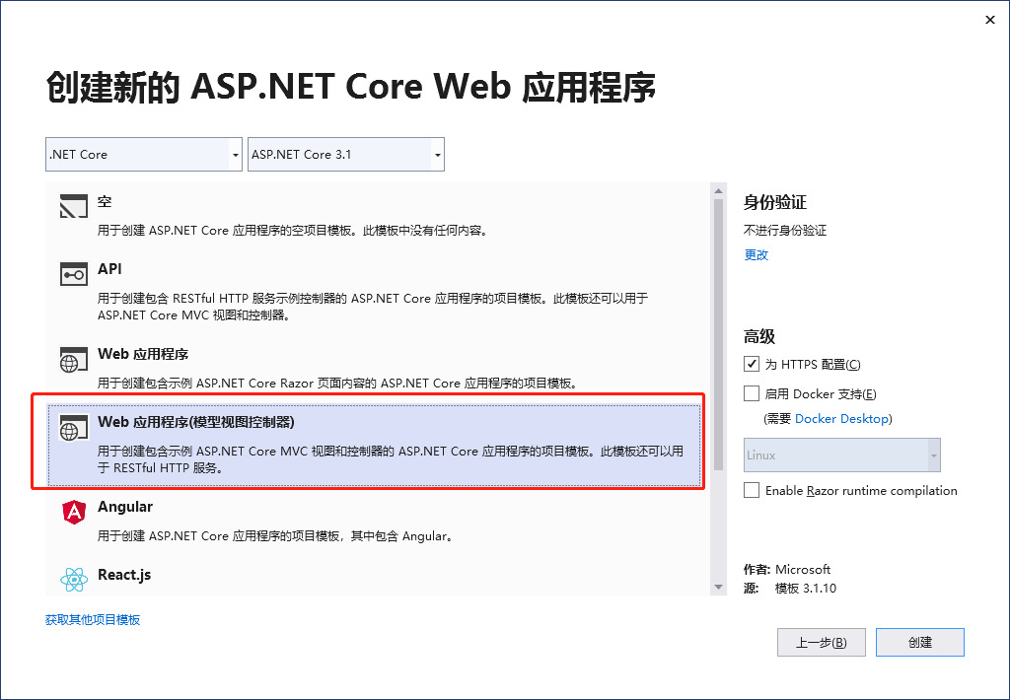Enable 启用 Docker 支持
1010x700 pixels.
pos(752,393)
